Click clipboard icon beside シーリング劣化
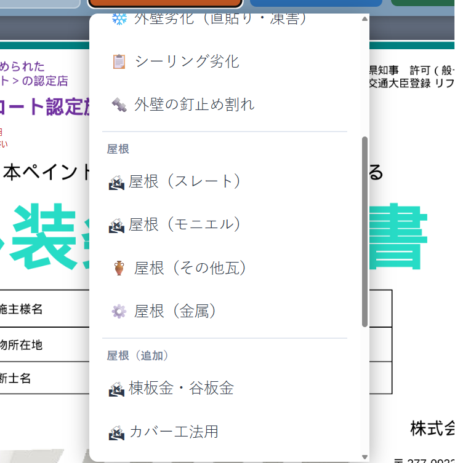Viewport: 455px width, 463px height. click(x=119, y=61)
